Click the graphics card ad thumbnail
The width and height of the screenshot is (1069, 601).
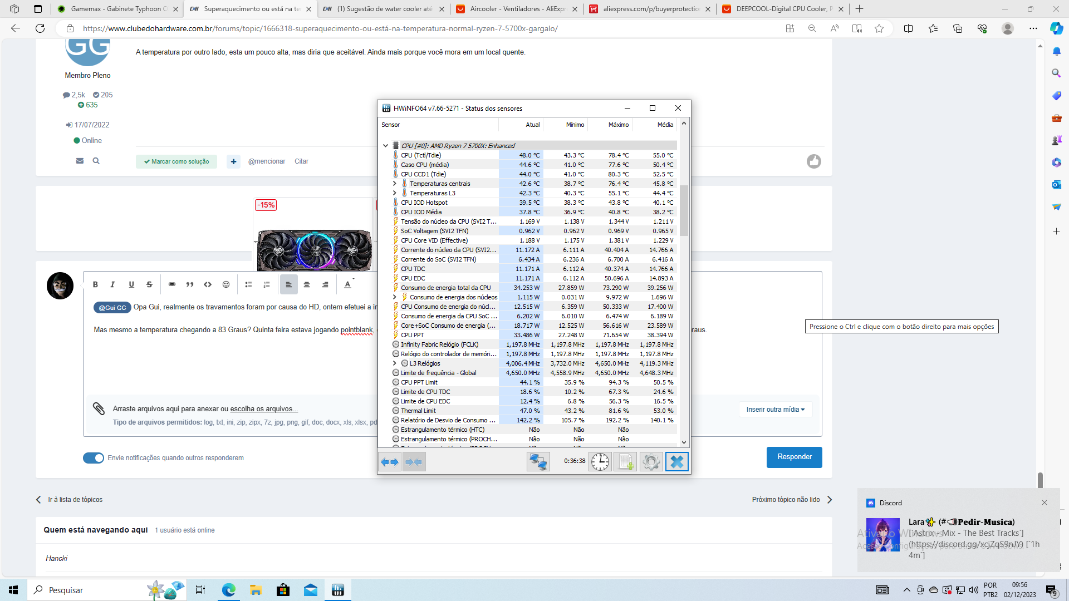(x=314, y=250)
